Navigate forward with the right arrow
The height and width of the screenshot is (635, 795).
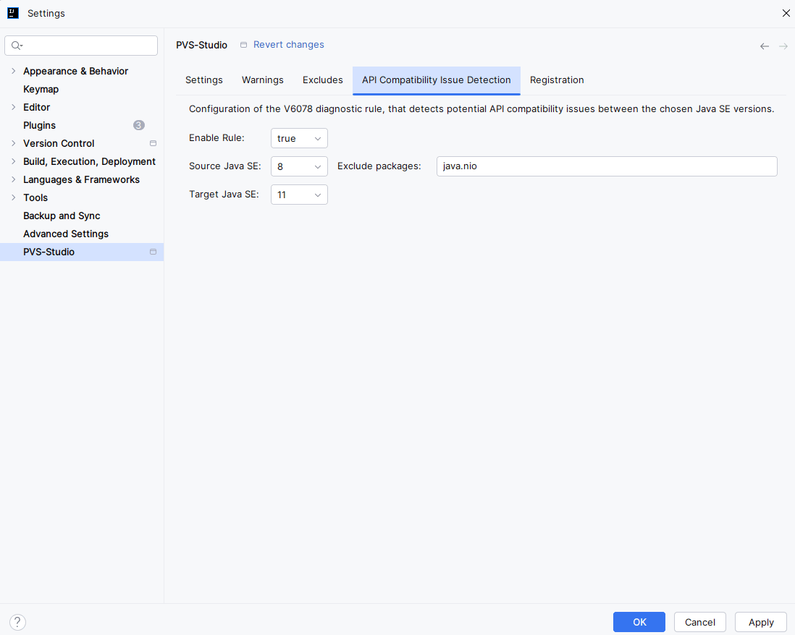783,46
